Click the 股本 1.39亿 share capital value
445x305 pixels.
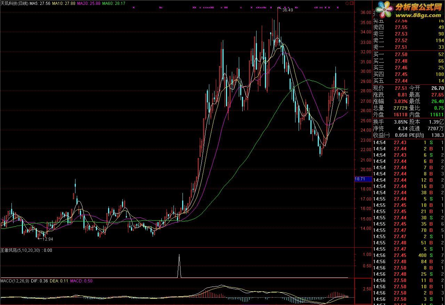pyautogui.click(x=437, y=122)
